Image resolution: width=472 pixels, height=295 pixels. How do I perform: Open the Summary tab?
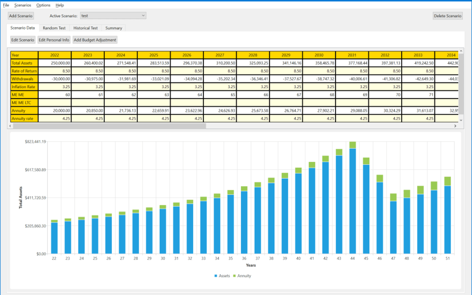pyautogui.click(x=114, y=28)
